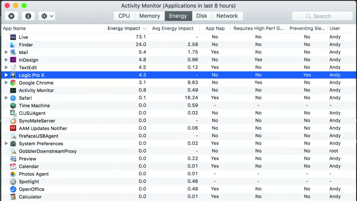The height and width of the screenshot is (201, 357).
Task: Click the Safari compass icon
Action: (x=13, y=98)
